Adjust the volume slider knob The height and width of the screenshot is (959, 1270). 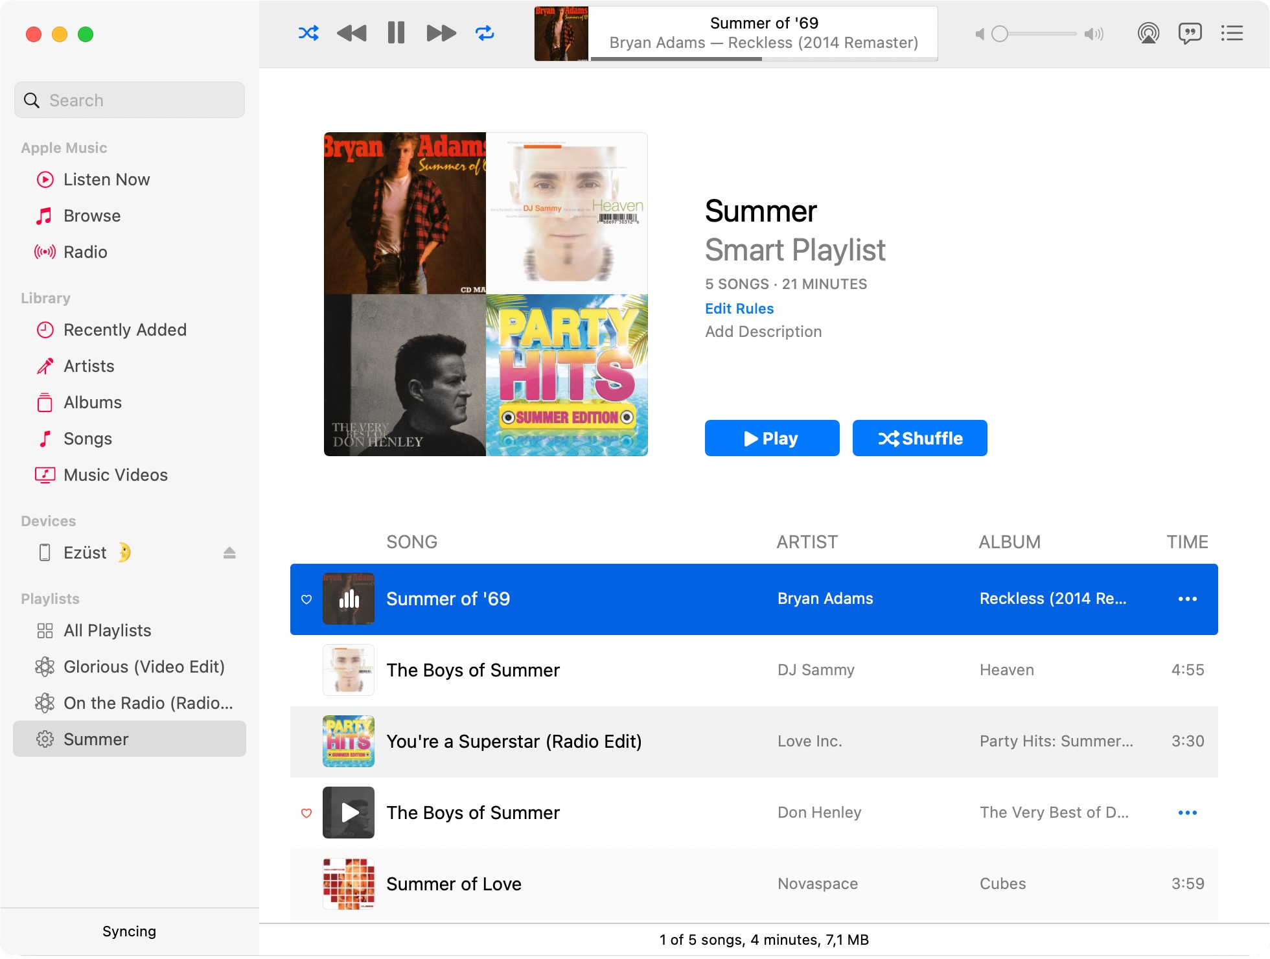pyautogui.click(x=1000, y=34)
